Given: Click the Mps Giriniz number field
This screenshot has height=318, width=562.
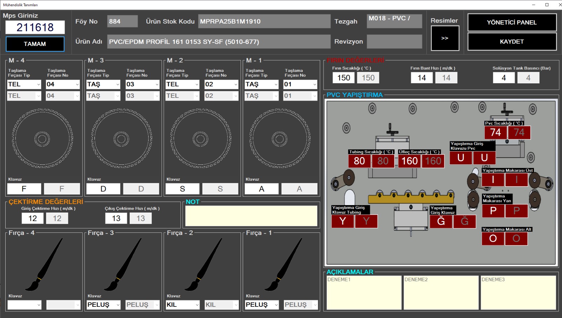Looking at the screenshot, I should click(x=35, y=27).
